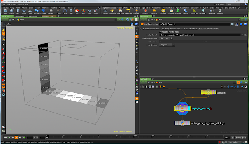Open the parameter gear menu icon
249x144 pixels.
point(233,24)
